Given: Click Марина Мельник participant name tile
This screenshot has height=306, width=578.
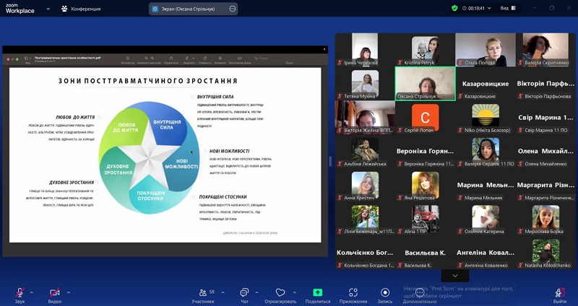Looking at the screenshot, I should [x=485, y=185].
